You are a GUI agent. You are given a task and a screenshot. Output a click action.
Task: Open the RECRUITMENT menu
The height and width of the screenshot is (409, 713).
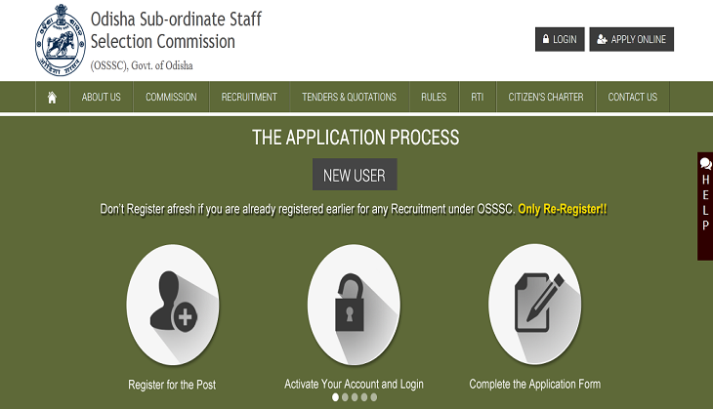pyautogui.click(x=249, y=98)
